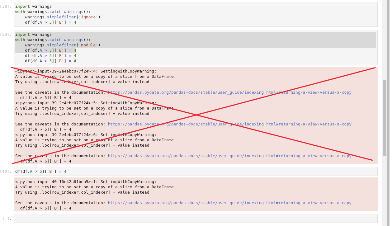
Task: Click inside code cell [40]
Action: [125, 171]
